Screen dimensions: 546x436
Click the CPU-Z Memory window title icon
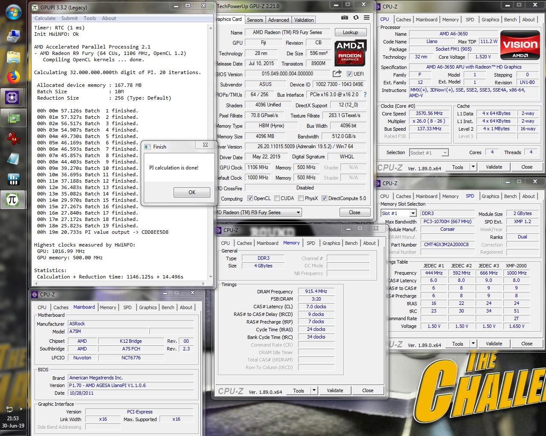pyautogui.click(x=219, y=230)
